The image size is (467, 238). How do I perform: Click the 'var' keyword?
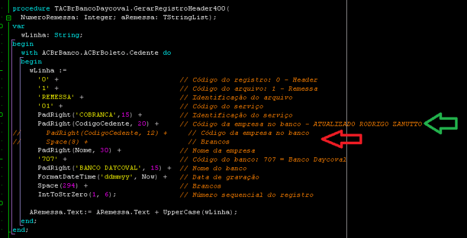coord(19,27)
